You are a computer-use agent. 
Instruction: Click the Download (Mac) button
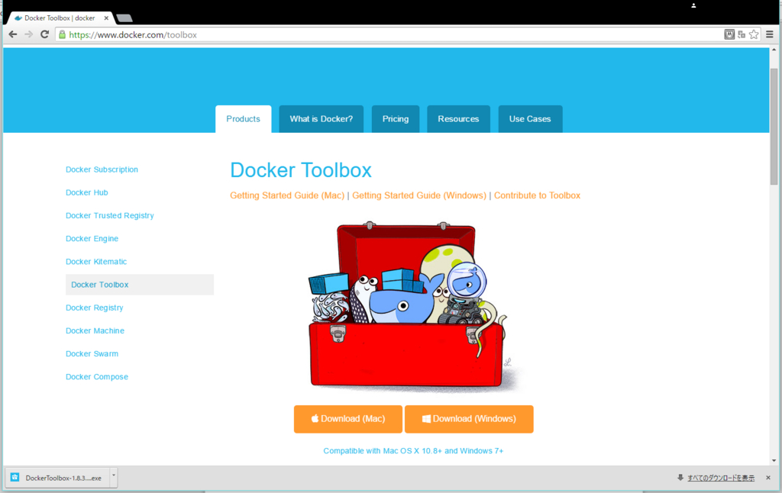tap(348, 419)
